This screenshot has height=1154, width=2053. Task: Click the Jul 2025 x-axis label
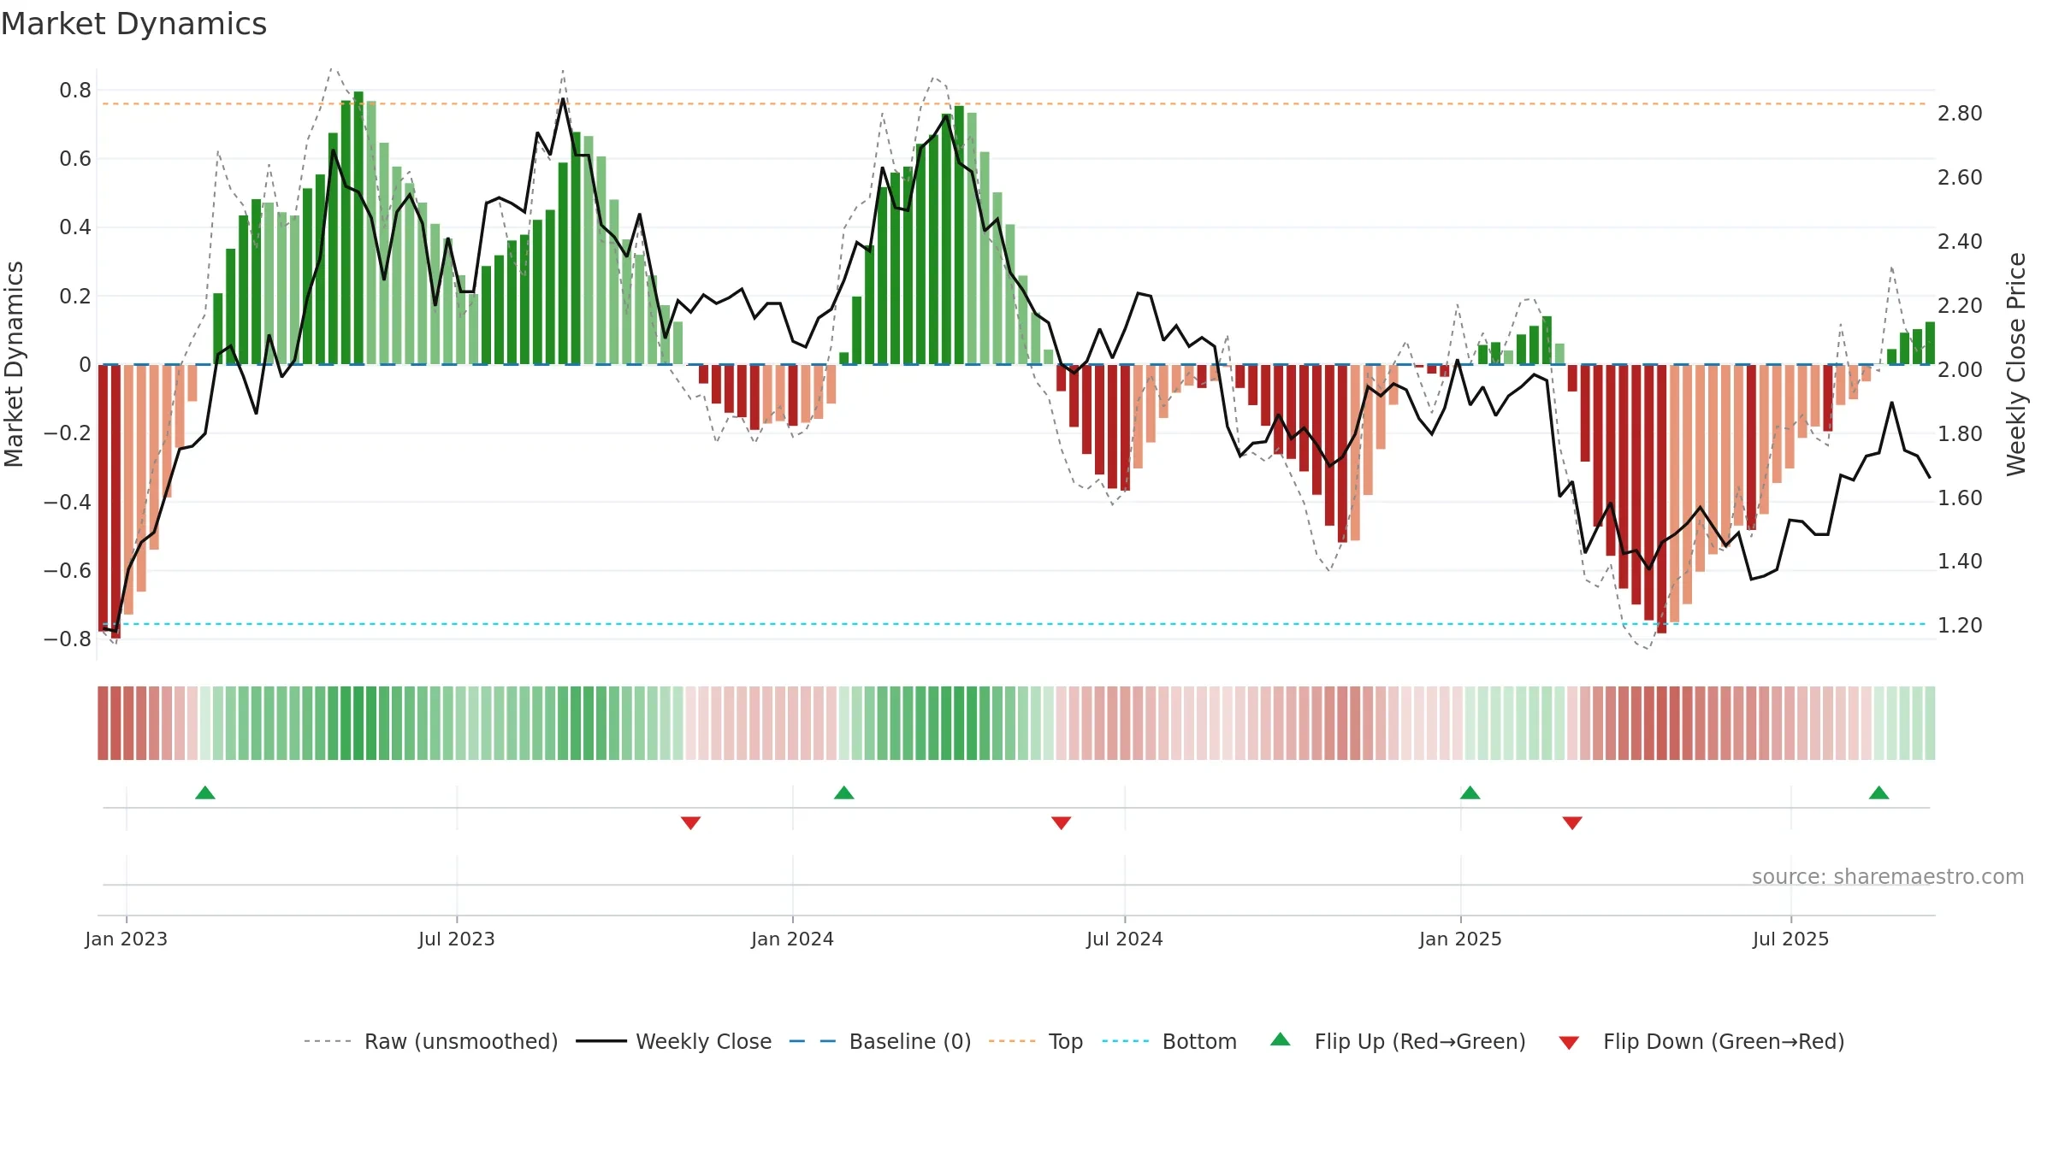point(1791,939)
